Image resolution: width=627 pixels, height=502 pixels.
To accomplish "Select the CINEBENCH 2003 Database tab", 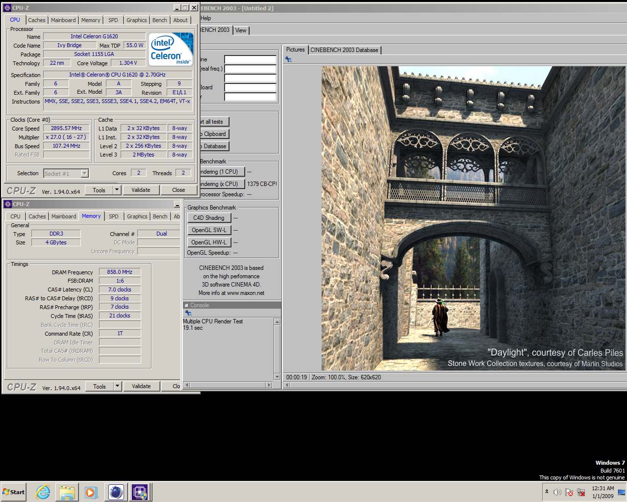I will 344,50.
